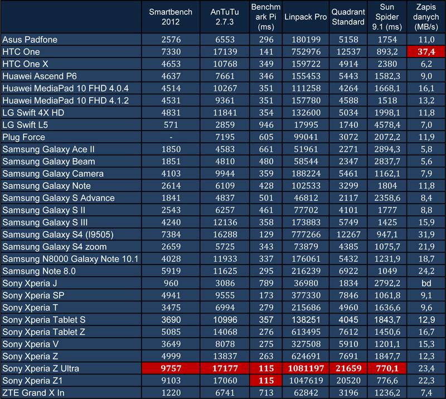
Task: Select the Samsung Galaxy Note row label
Action: pos(46,186)
